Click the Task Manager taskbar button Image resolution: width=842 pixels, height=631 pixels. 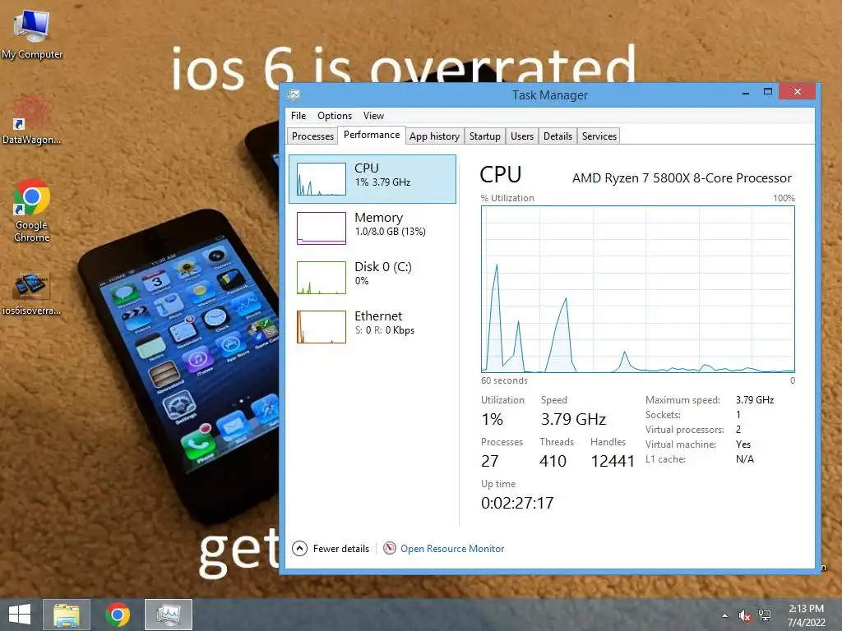click(x=169, y=615)
